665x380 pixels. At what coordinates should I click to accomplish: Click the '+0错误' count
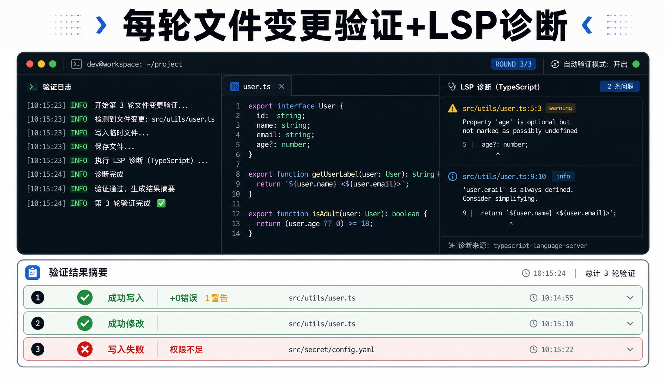[183, 298]
